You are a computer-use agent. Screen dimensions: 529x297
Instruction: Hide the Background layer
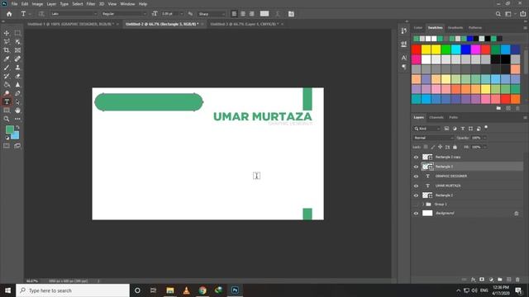pos(416,213)
